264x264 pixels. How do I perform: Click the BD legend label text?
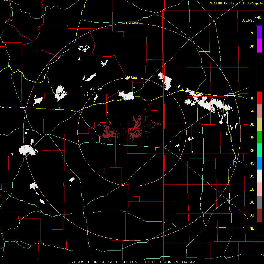click(x=252, y=124)
